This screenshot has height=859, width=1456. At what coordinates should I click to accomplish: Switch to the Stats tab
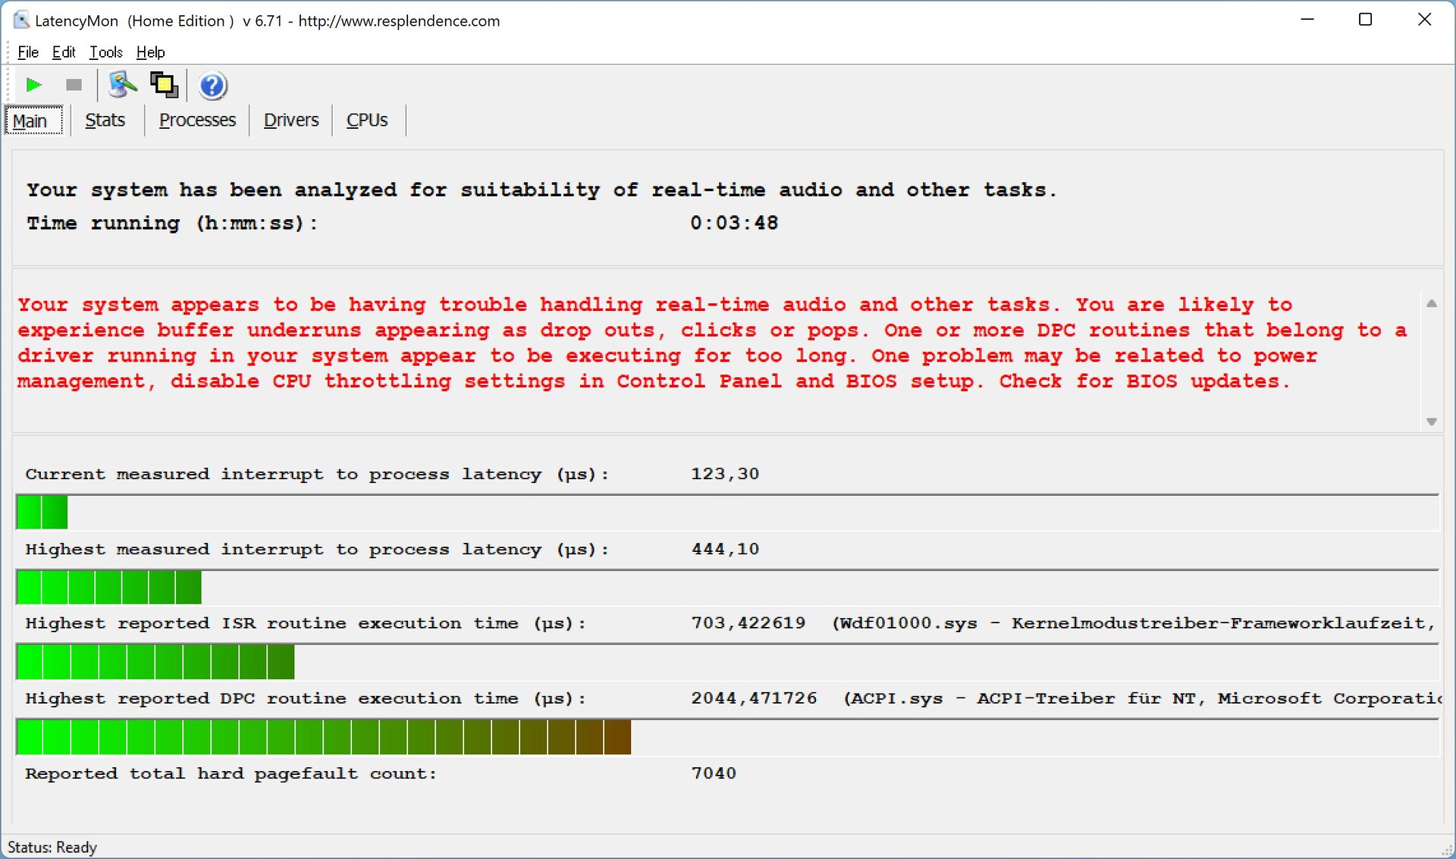point(105,121)
